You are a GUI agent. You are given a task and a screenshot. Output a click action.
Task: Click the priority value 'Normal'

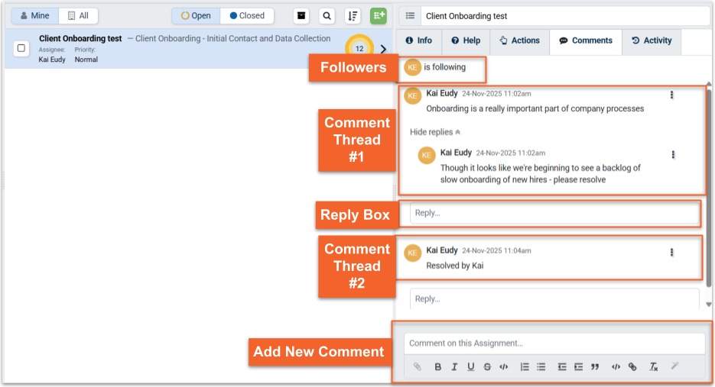86,60
